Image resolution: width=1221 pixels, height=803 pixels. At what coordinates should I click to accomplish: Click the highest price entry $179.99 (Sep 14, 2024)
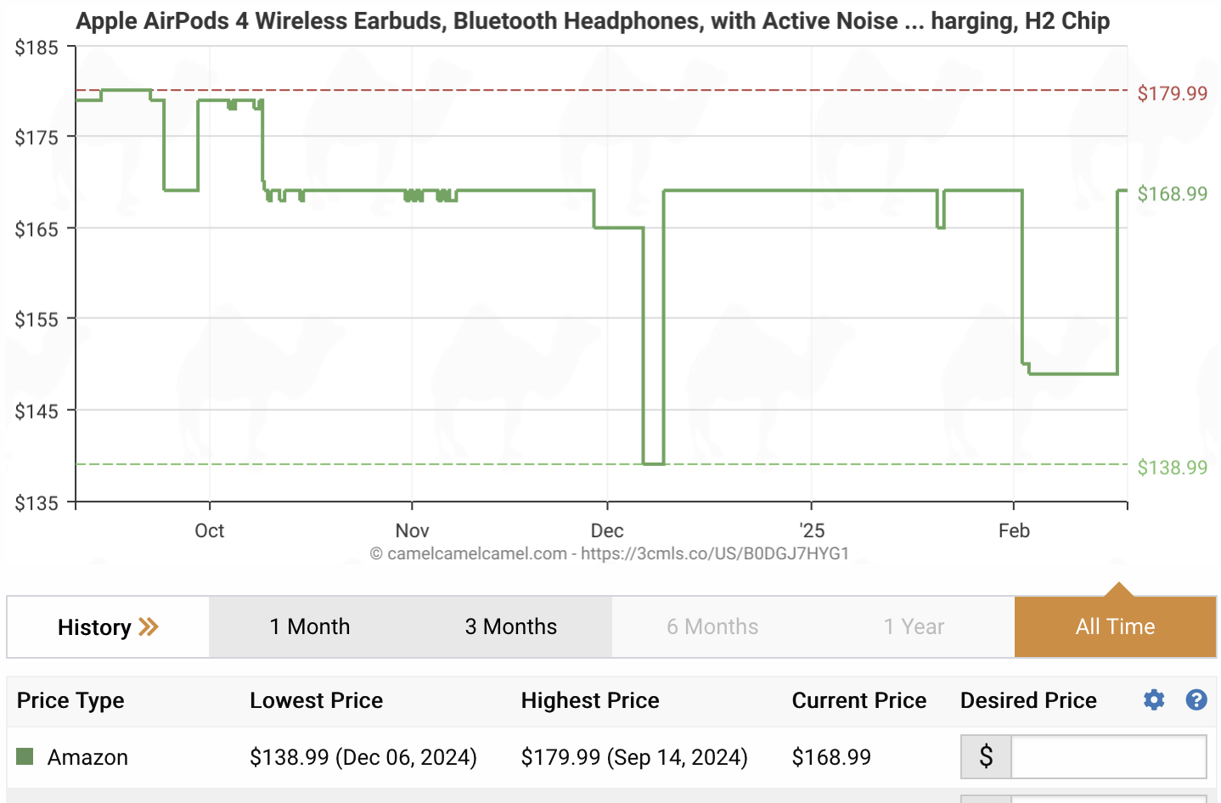coord(634,756)
